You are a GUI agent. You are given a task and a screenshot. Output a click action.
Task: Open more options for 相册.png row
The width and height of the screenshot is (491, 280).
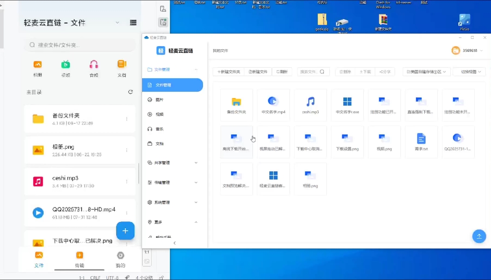pos(127,150)
